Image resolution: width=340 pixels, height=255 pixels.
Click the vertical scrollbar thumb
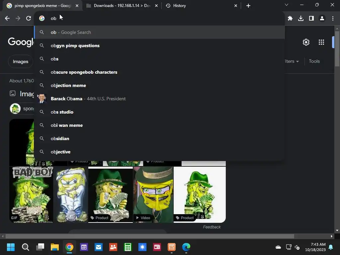coord(337,49)
